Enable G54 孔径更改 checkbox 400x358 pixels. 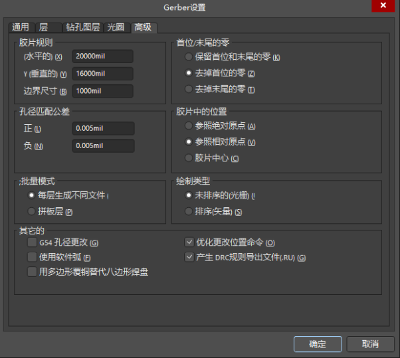[32, 242]
